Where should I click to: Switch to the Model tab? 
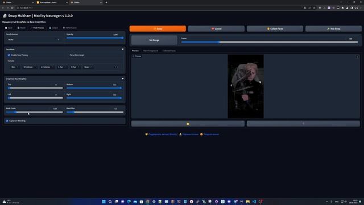tap(22, 28)
